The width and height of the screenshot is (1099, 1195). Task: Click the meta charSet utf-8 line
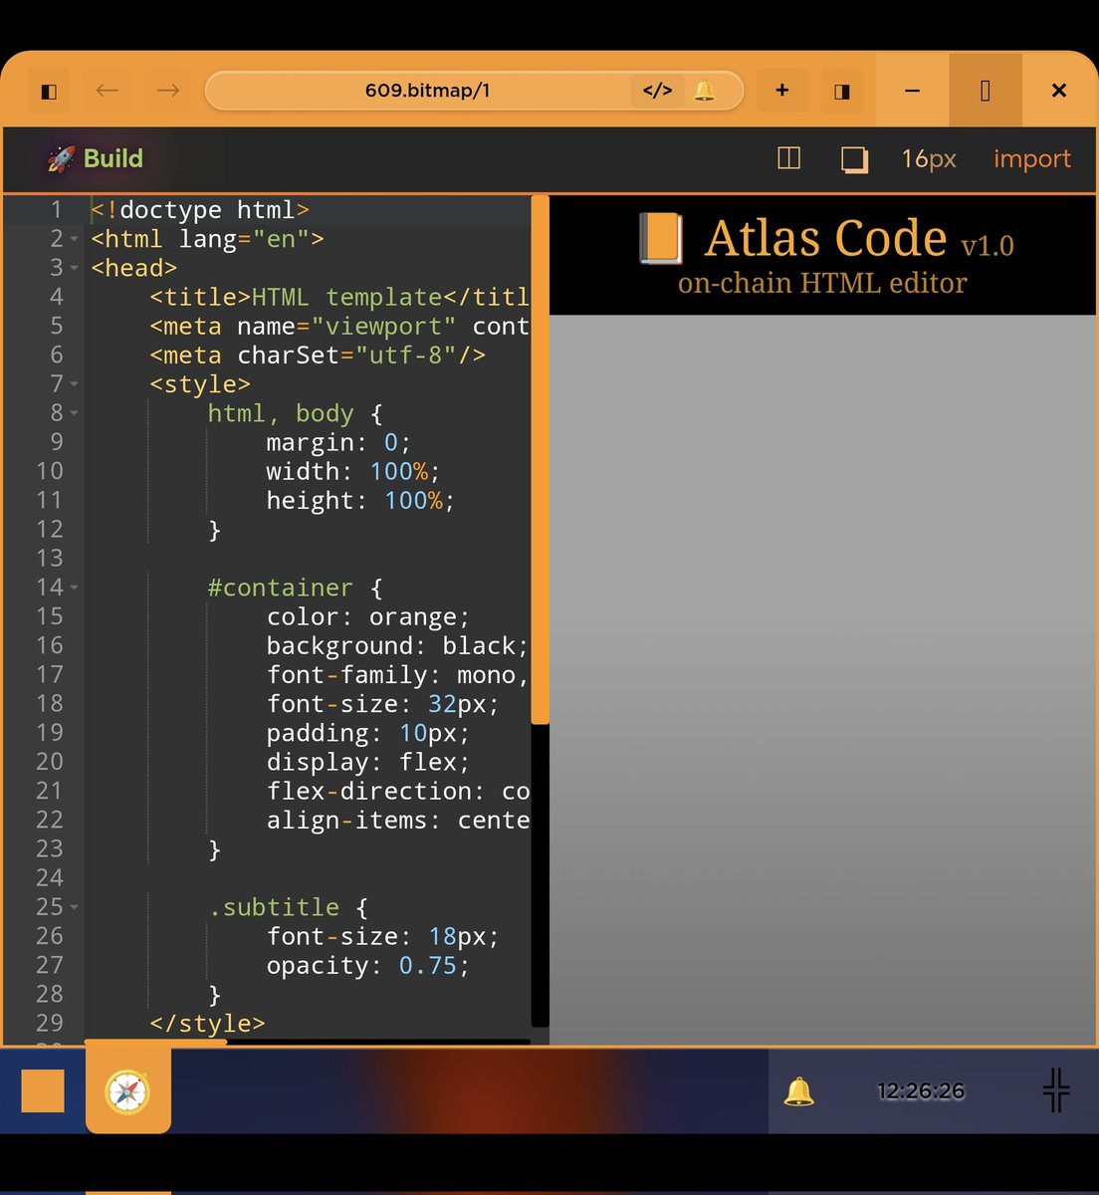pyautogui.click(x=318, y=356)
